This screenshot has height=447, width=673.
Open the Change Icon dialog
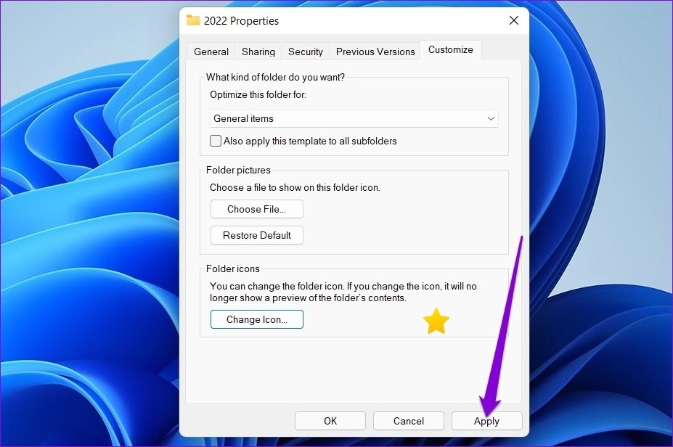tap(256, 319)
